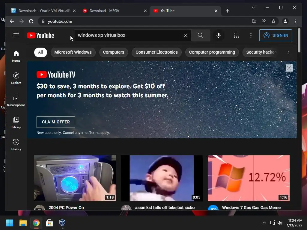This screenshot has height=230, width=307.
Task: Bookmark this page with the star
Action: tap(273, 21)
